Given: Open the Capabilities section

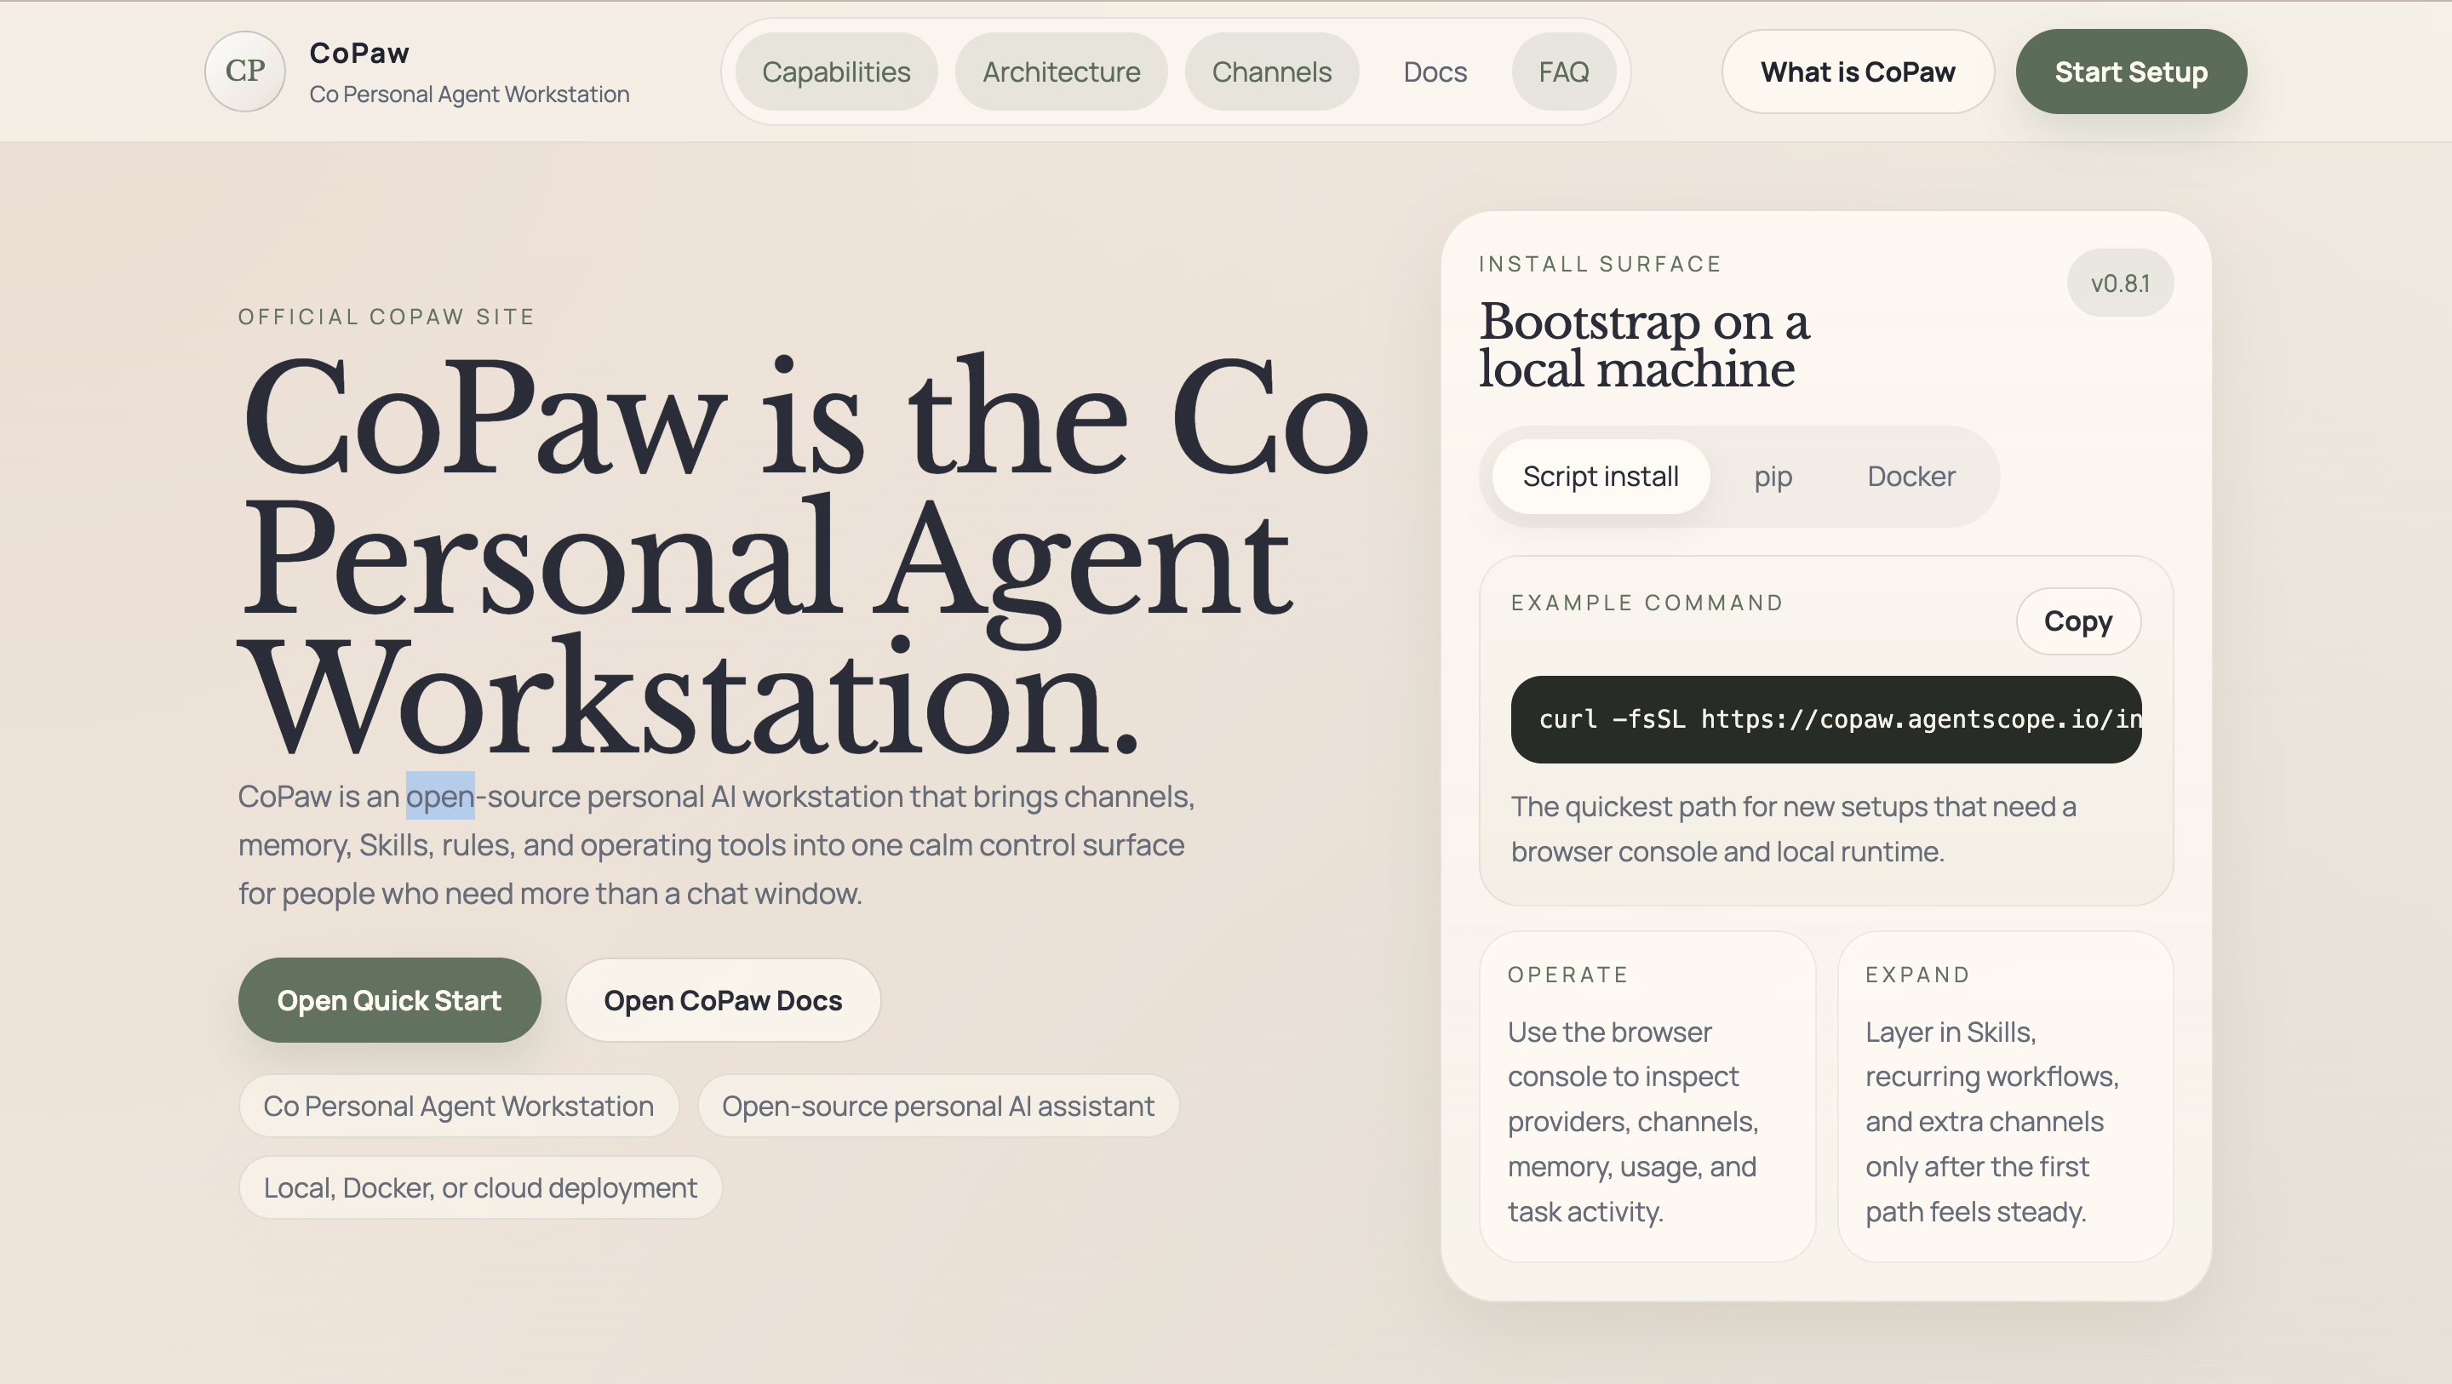Looking at the screenshot, I should [834, 71].
